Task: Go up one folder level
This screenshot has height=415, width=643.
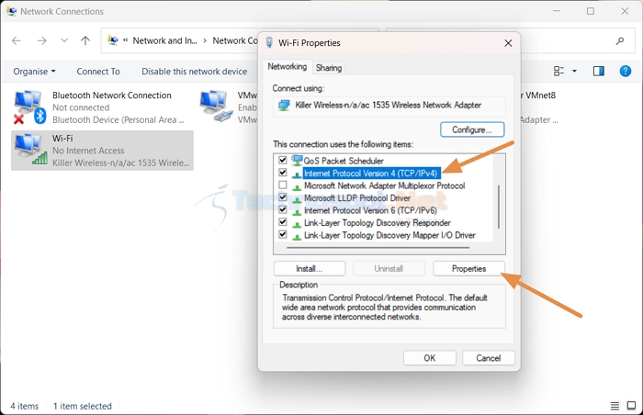Action: 85,40
